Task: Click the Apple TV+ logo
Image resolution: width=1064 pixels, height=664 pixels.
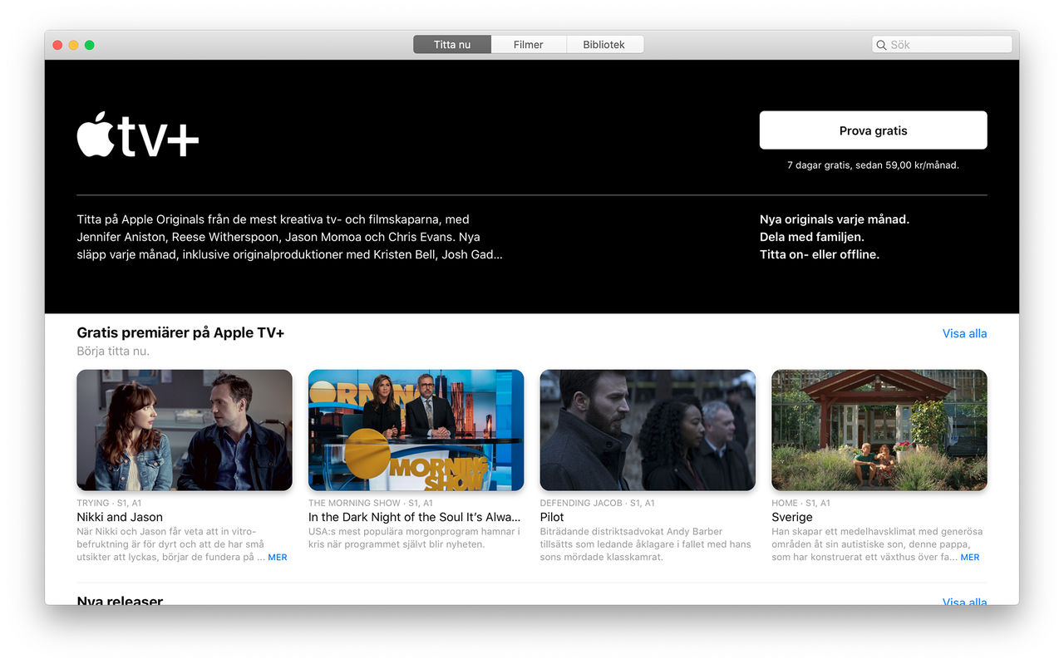Action: (x=138, y=135)
